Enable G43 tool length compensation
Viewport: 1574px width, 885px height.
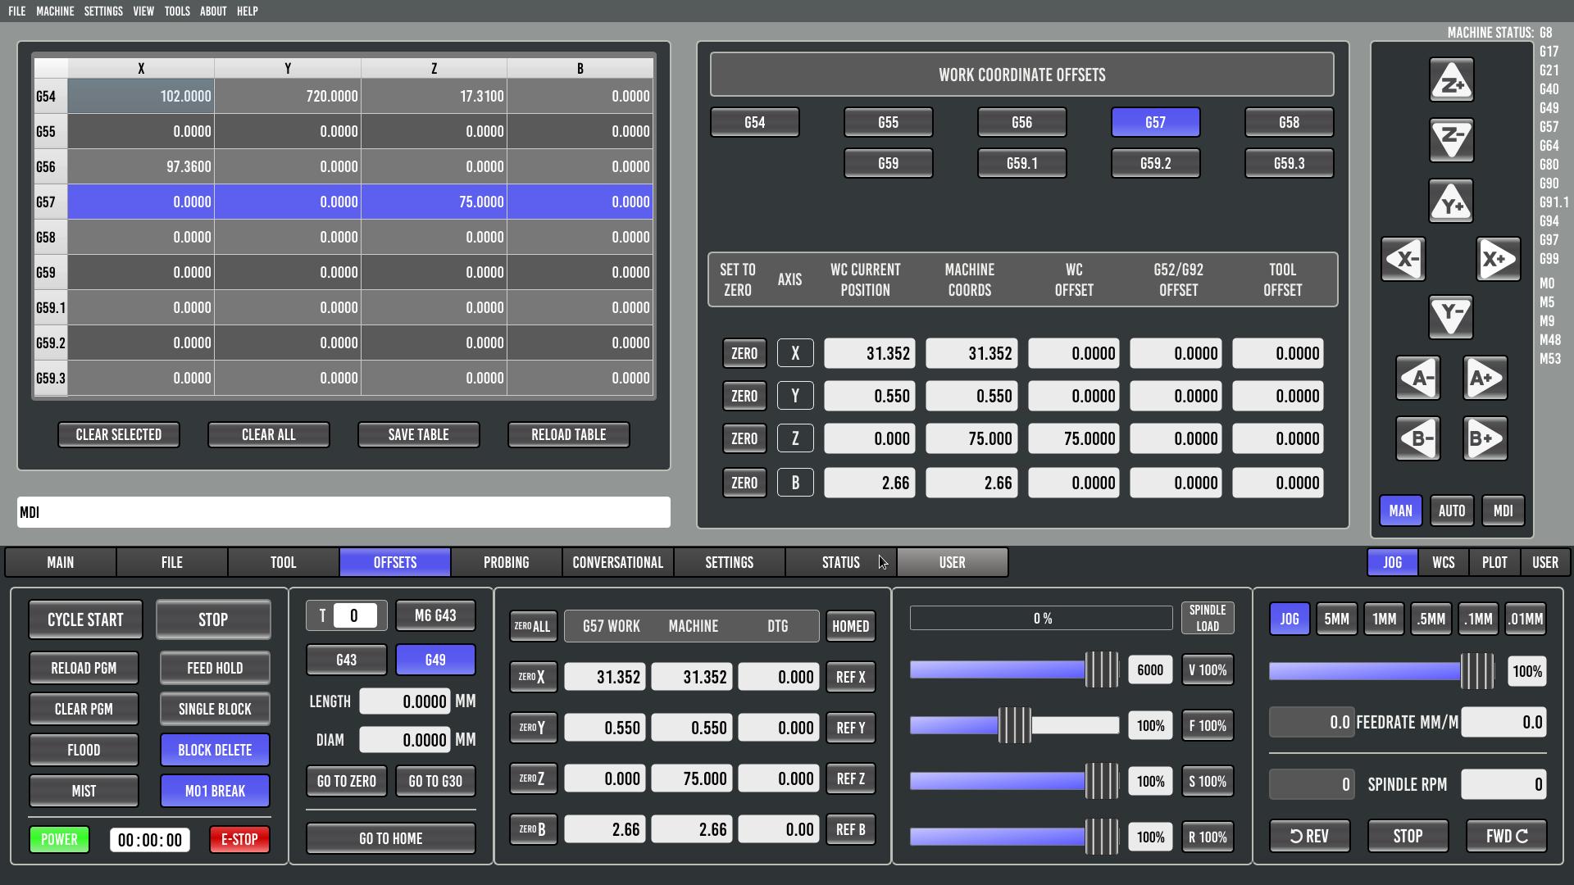(x=346, y=660)
